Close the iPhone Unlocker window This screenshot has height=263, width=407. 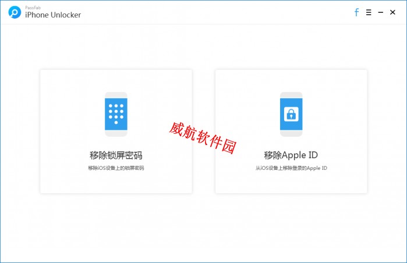click(392, 12)
